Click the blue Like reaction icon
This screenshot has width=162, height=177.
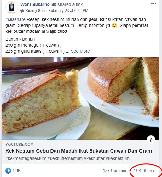(x=8, y=171)
